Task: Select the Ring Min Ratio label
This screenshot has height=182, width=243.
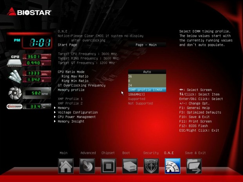Action: click(75, 81)
